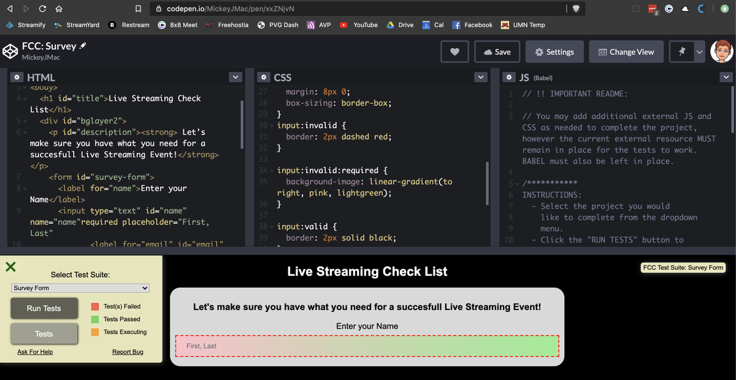Viewport: 736px width, 380px height.
Task: Open pen Settings
Action: (554, 52)
